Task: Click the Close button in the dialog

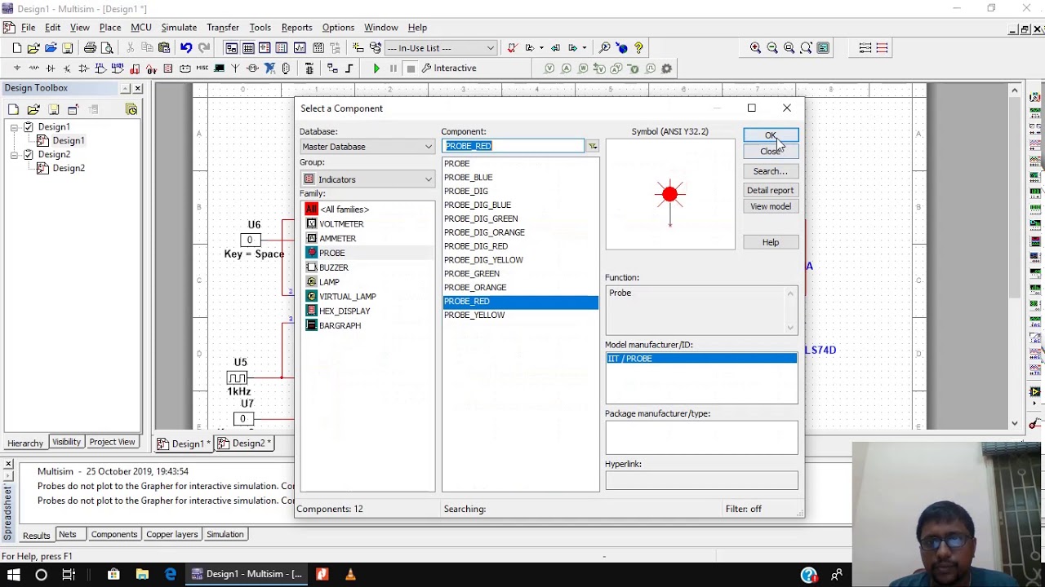Action: click(771, 152)
